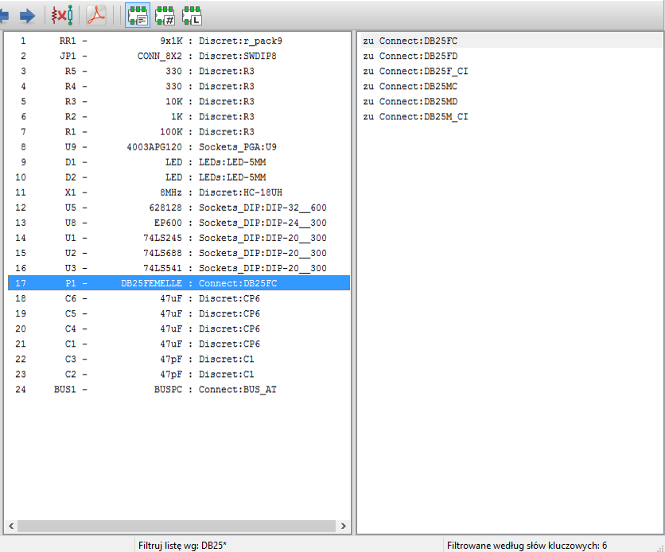Click right arrow of horizontal scrollbar
Viewport: 665px width, 552px height.
343,526
